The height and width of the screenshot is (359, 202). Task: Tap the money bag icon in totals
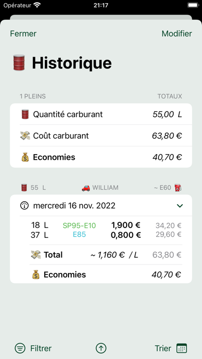click(x=25, y=157)
